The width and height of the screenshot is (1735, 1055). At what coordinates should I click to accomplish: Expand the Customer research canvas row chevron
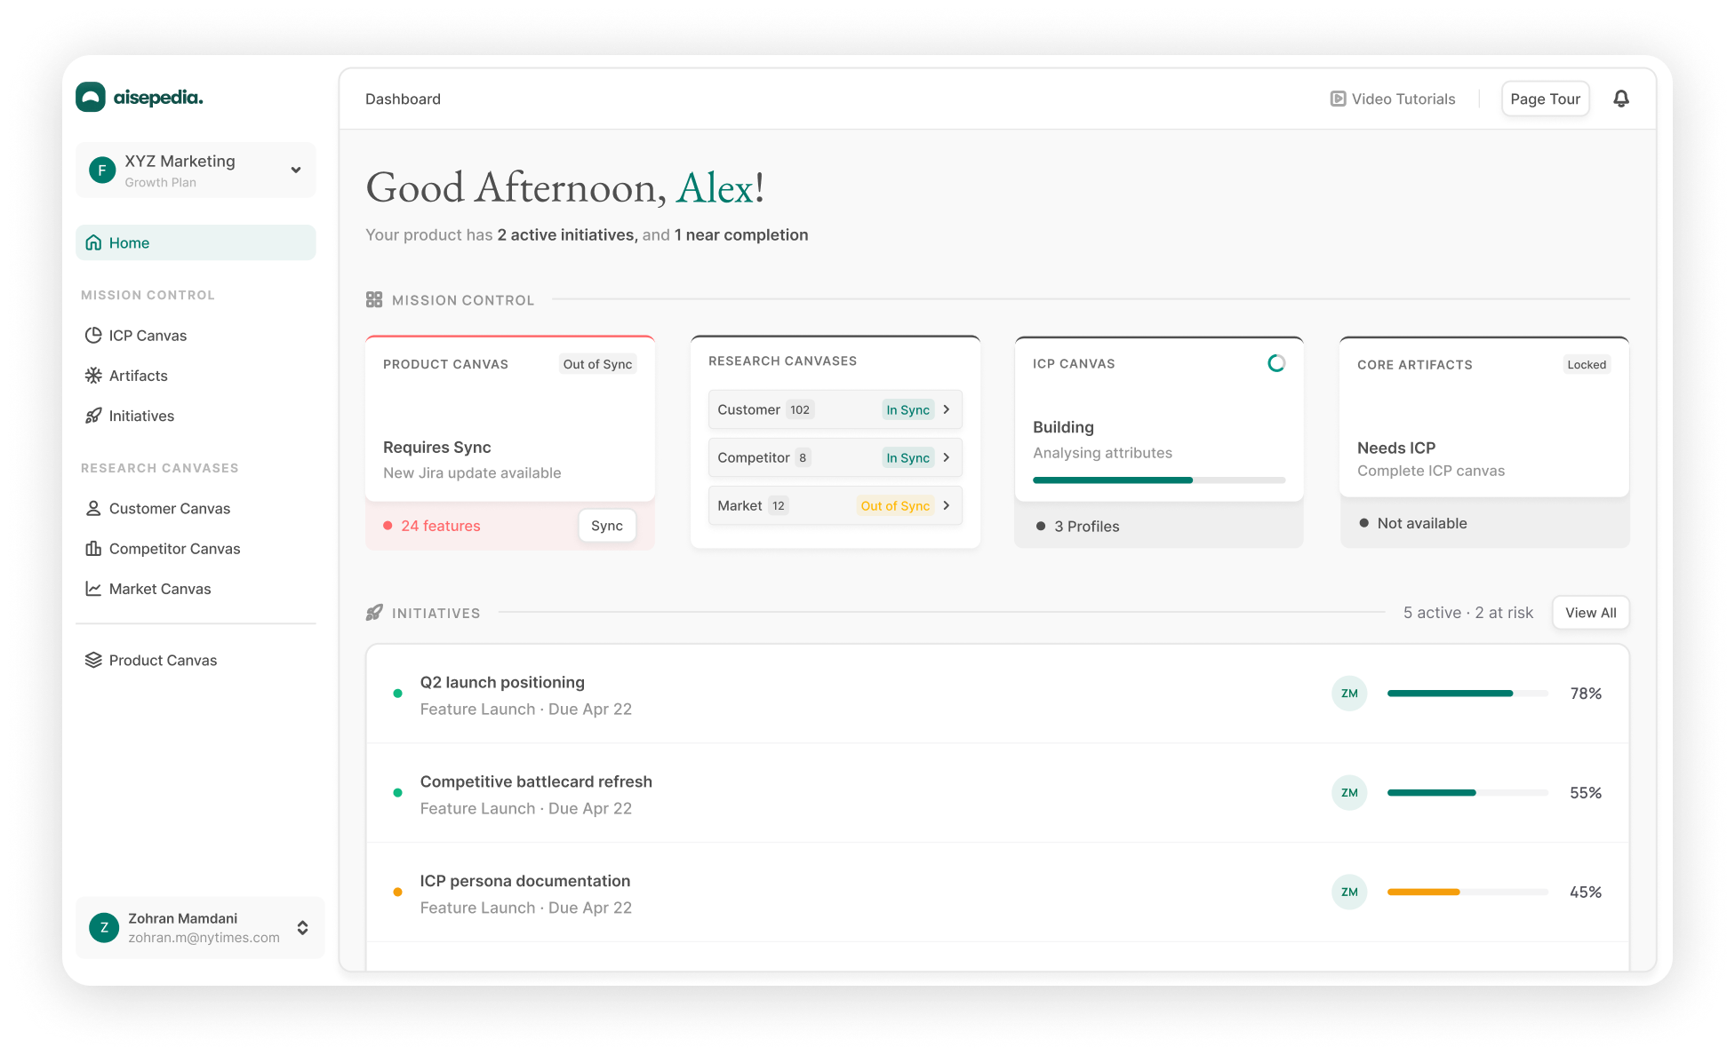point(947,409)
